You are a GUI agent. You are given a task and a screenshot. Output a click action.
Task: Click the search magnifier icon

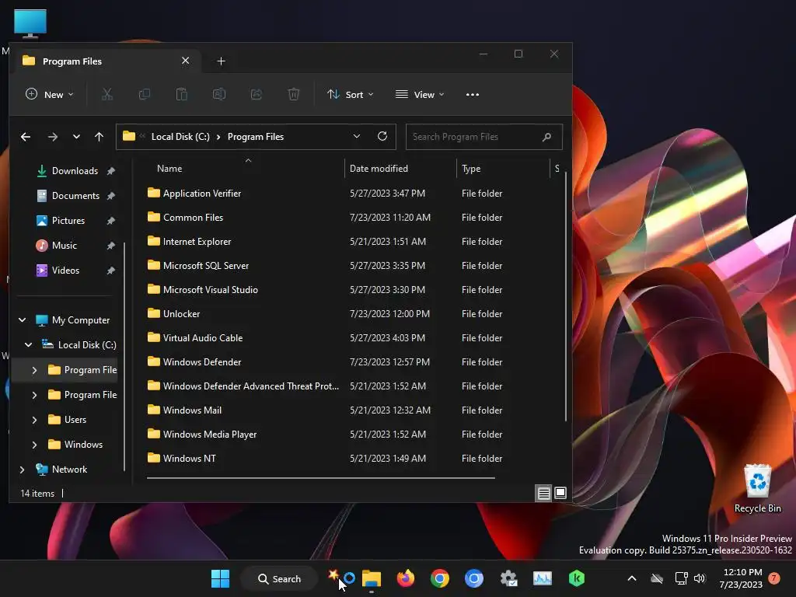(546, 137)
